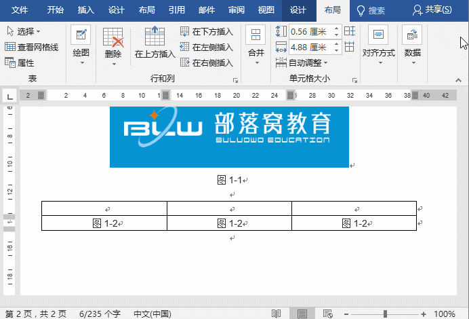Toggle 查看网格线 gridlines view

click(32, 47)
